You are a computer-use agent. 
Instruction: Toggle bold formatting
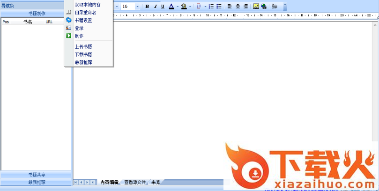tap(147, 7)
